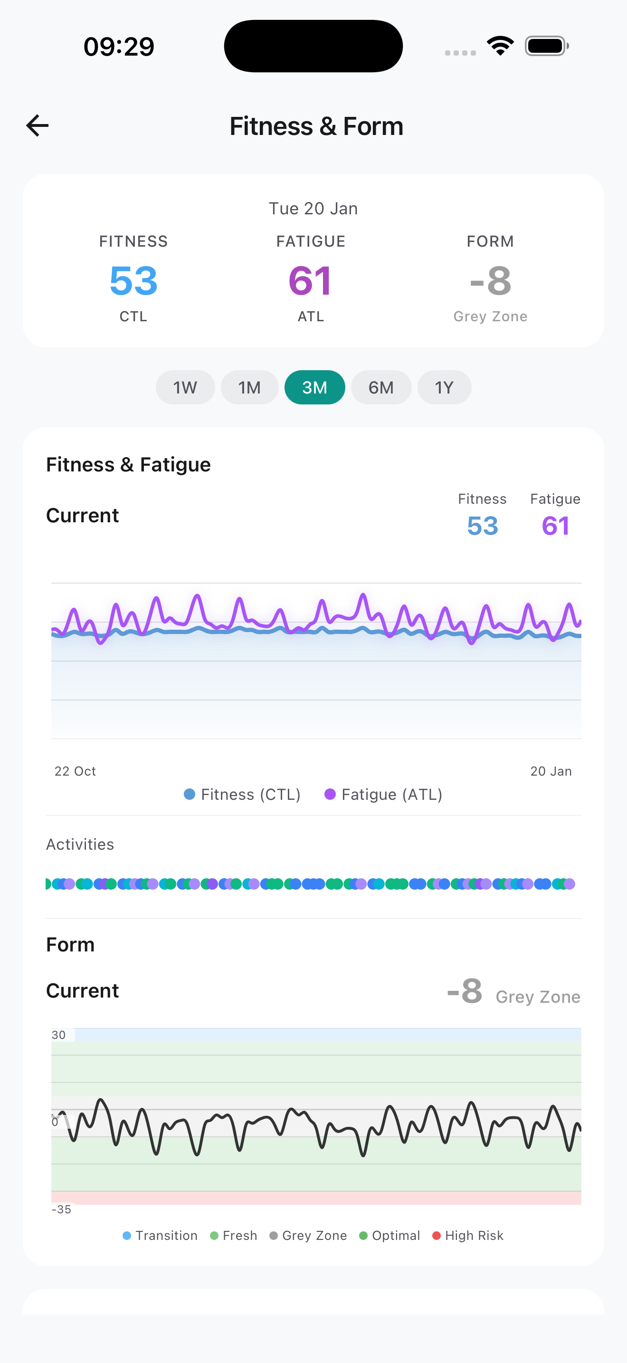627x1363 pixels.
Task: Tap the Fresh zone legend item
Action: pyautogui.click(x=234, y=1236)
